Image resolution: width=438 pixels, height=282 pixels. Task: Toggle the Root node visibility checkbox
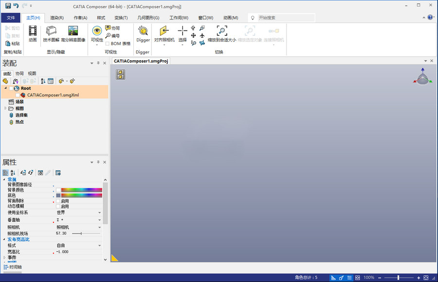click(x=11, y=88)
